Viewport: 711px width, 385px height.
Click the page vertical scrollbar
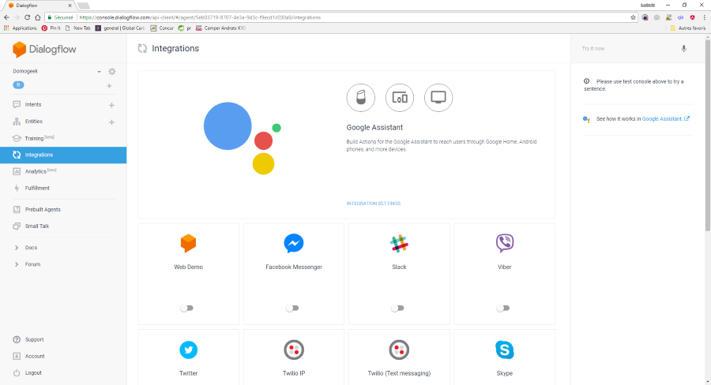[x=707, y=136]
